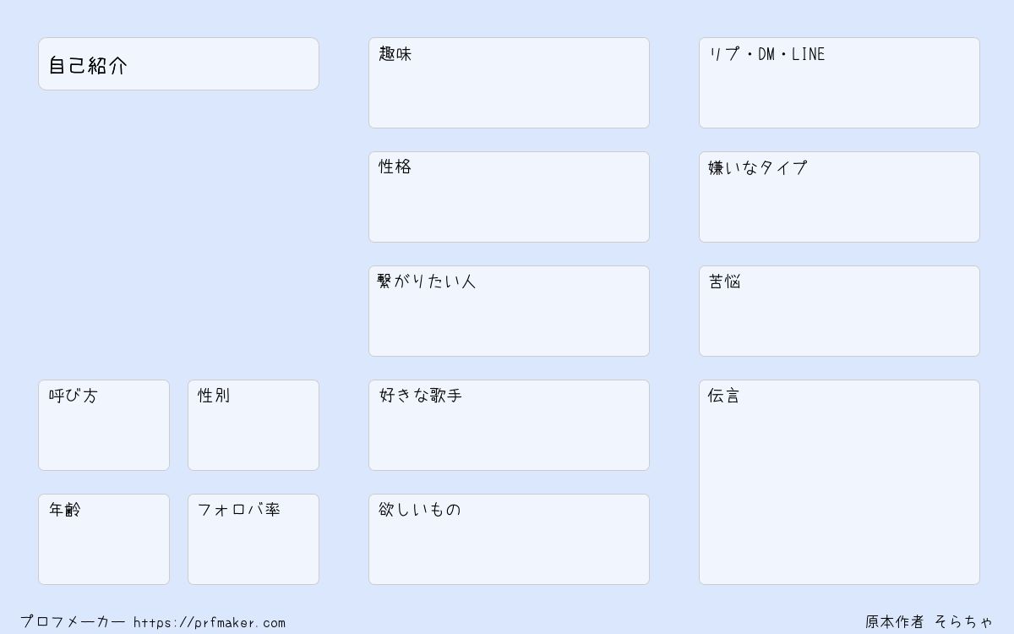Click the empty area below 自己紹介
Screen dimensions: 1014x634
(x=178, y=234)
